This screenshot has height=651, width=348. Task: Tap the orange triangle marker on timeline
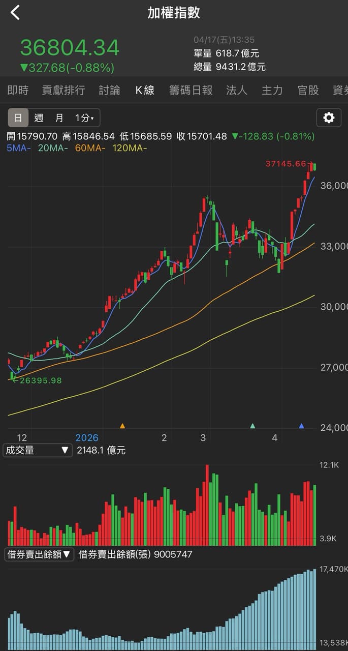pyautogui.click(x=122, y=426)
